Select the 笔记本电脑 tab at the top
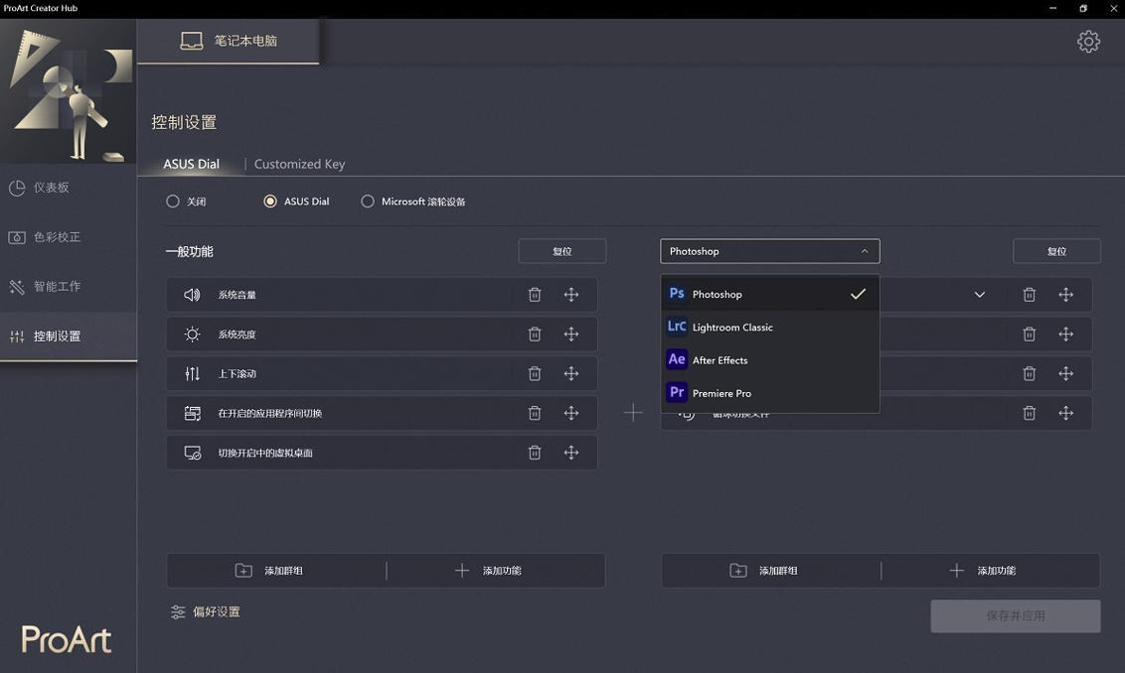The width and height of the screenshot is (1125, 673). [229, 41]
